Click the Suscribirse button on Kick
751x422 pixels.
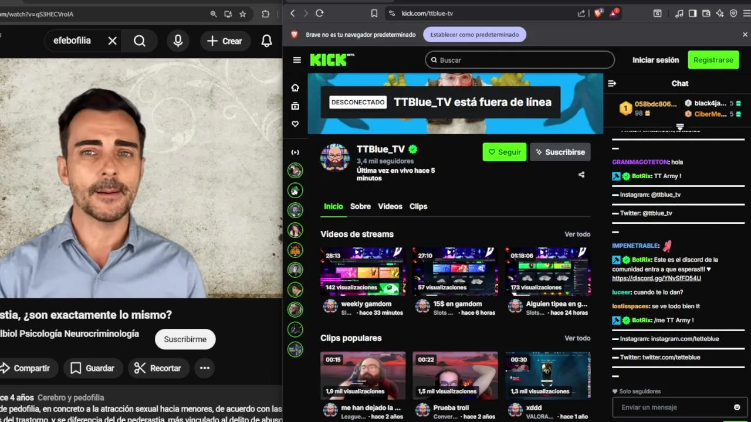(x=560, y=152)
